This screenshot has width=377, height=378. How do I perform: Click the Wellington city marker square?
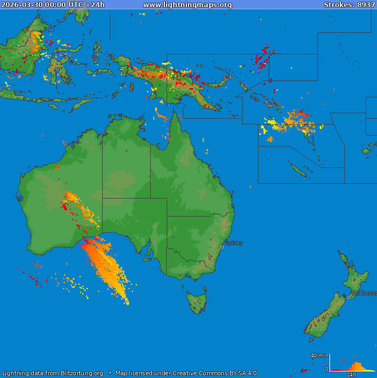coord(349,297)
